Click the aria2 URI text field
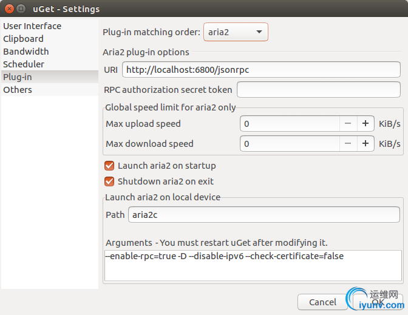The image size is (408, 315). [261, 69]
